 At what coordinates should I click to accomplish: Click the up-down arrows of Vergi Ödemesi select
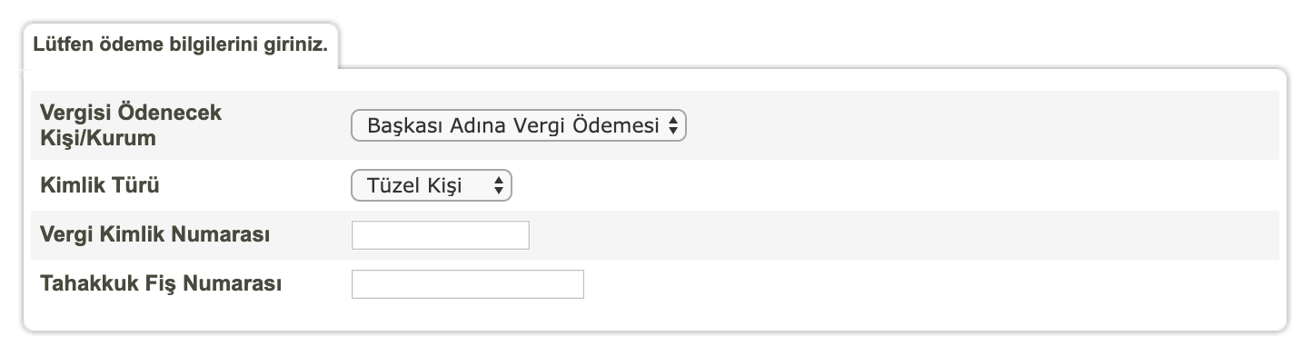673,126
